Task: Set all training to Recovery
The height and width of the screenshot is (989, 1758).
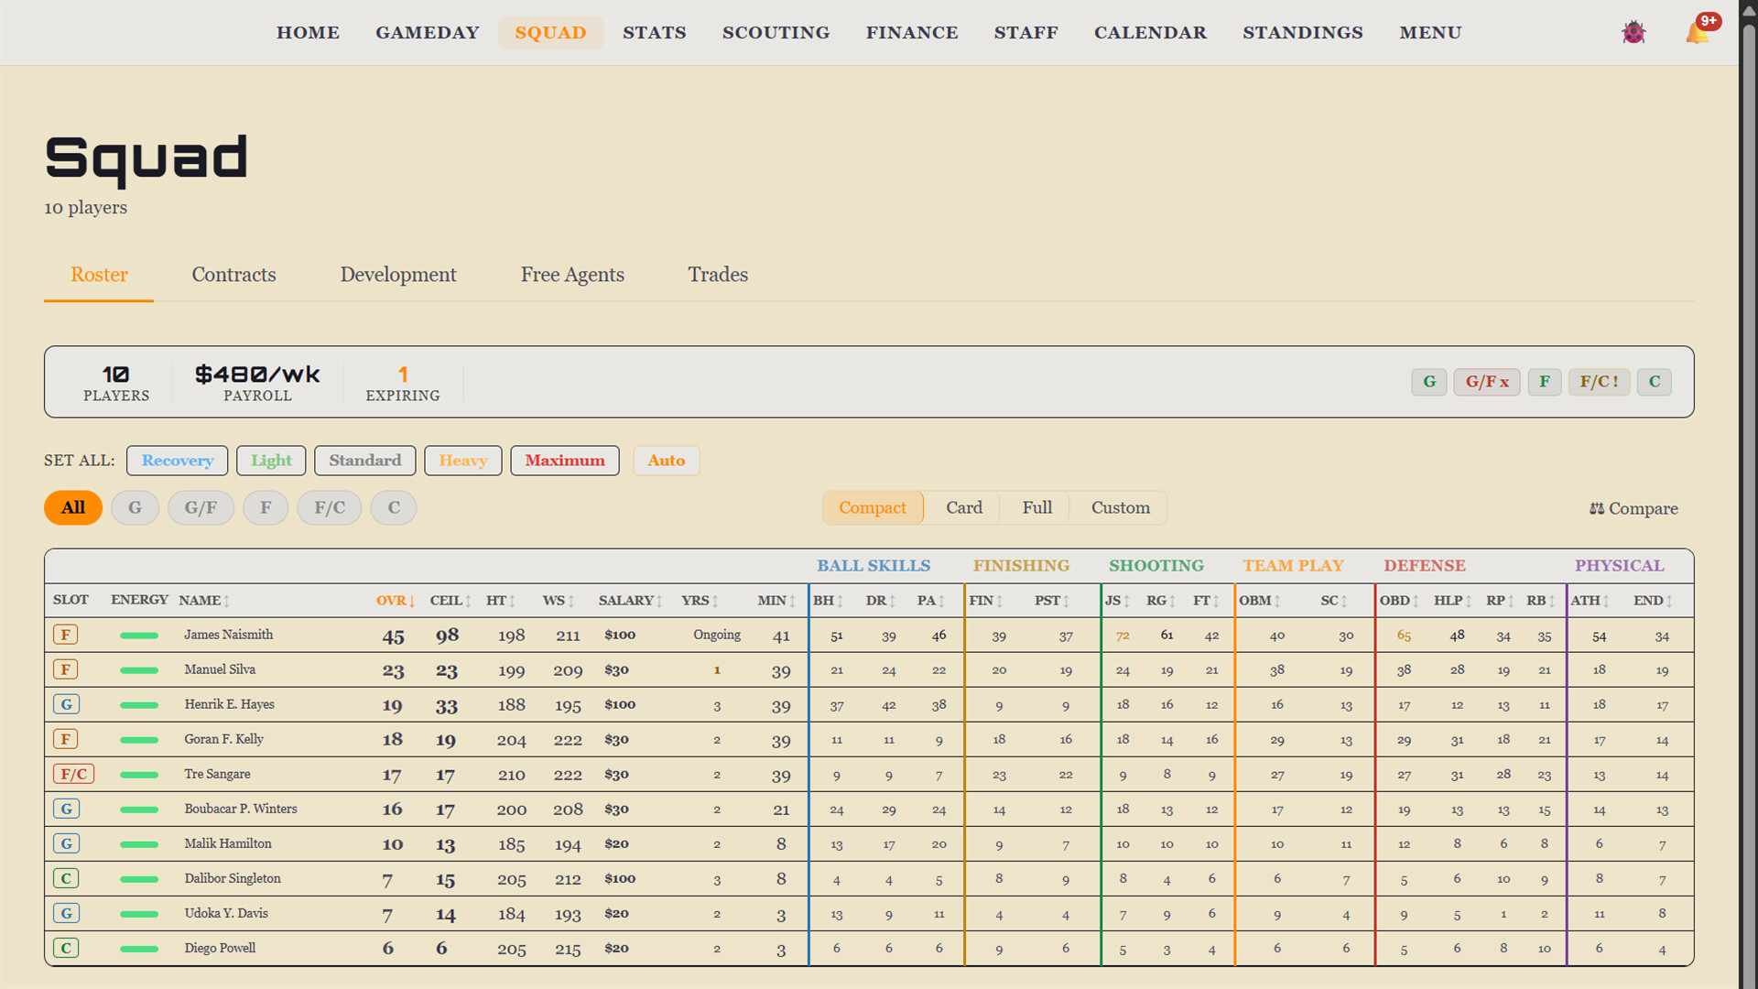Action: tap(178, 461)
